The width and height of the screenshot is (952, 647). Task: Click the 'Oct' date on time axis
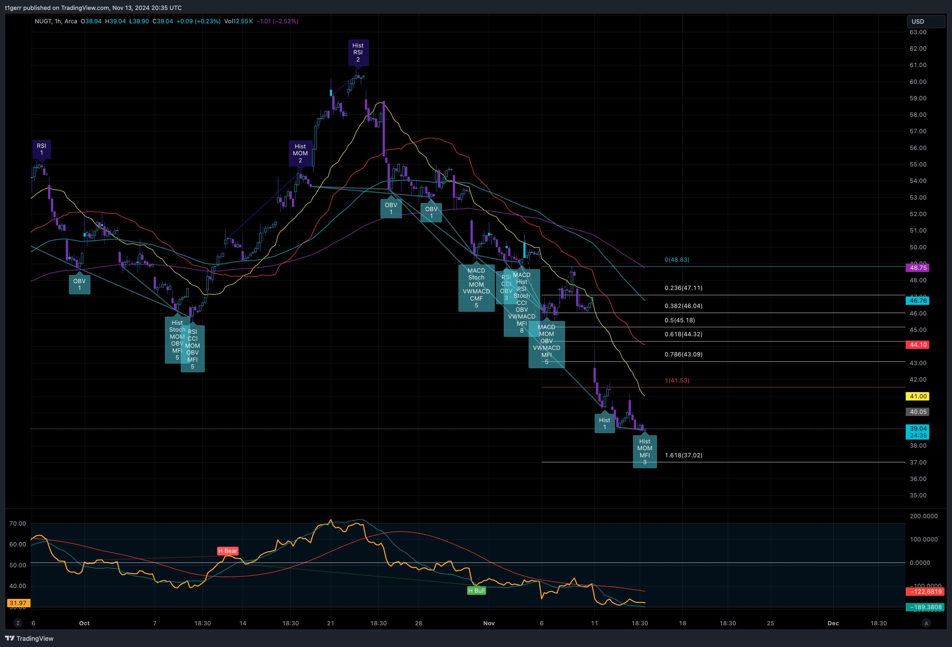tap(84, 623)
